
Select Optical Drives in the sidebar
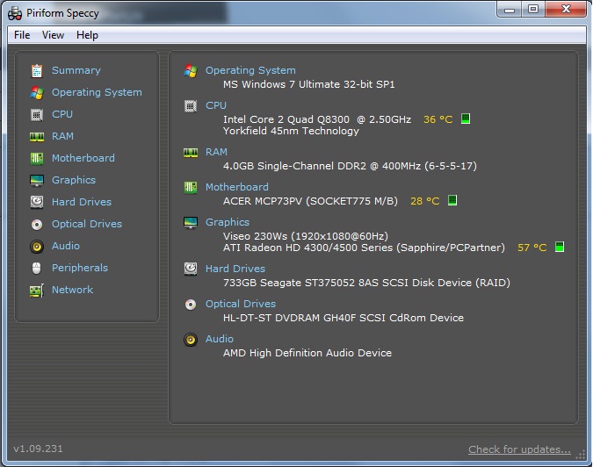(87, 224)
